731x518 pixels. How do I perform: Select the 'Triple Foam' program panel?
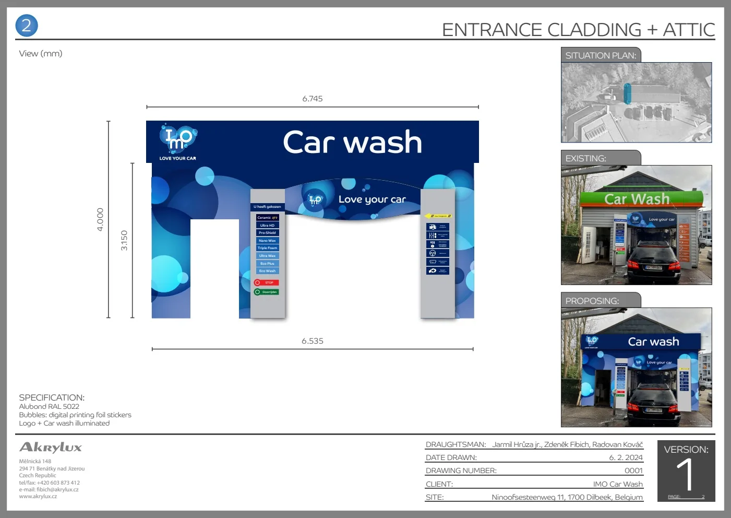267,248
